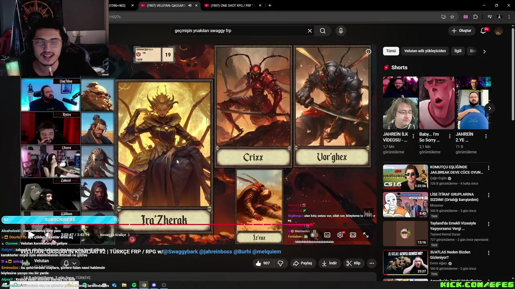Toggle autoplay switch in the player
515x289 pixels.
pos(314,235)
